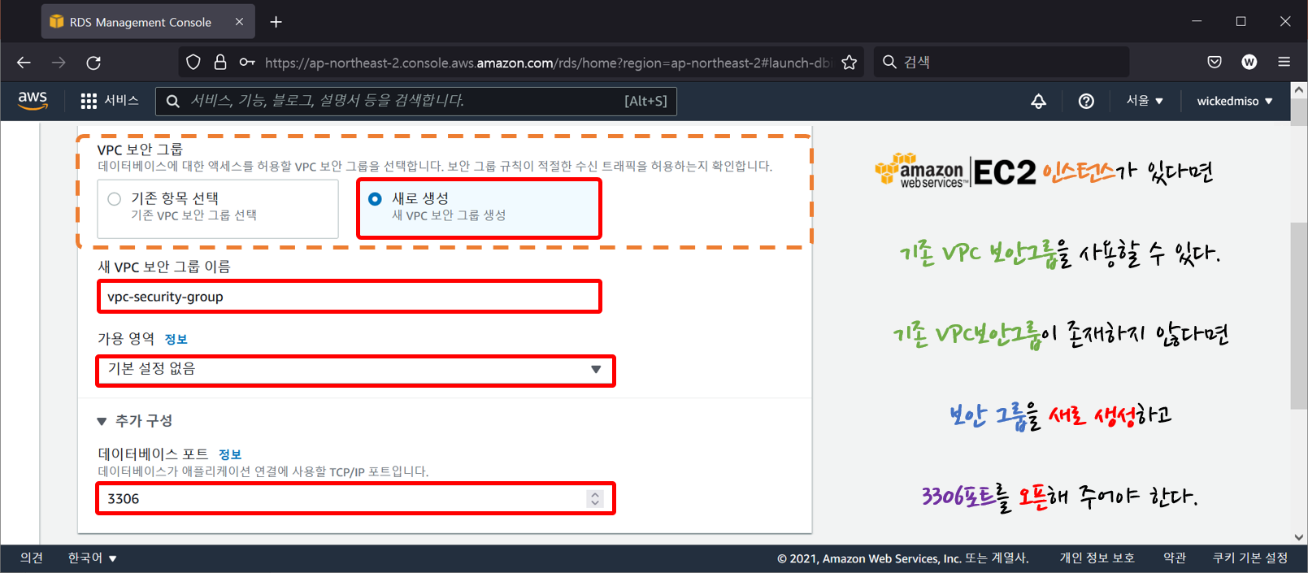This screenshot has width=1308, height=573.
Task: Go forward to the next page
Action: click(x=59, y=63)
